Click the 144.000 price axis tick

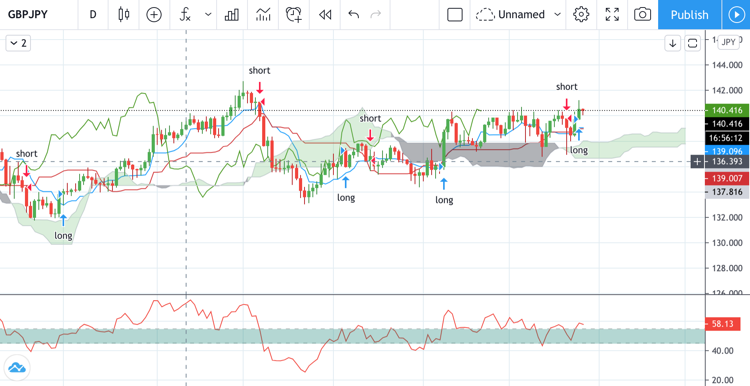[x=727, y=65]
